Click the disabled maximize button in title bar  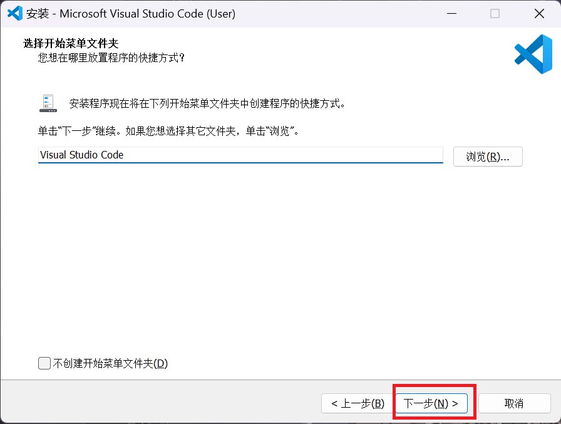pyautogui.click(x=495, y=14)
